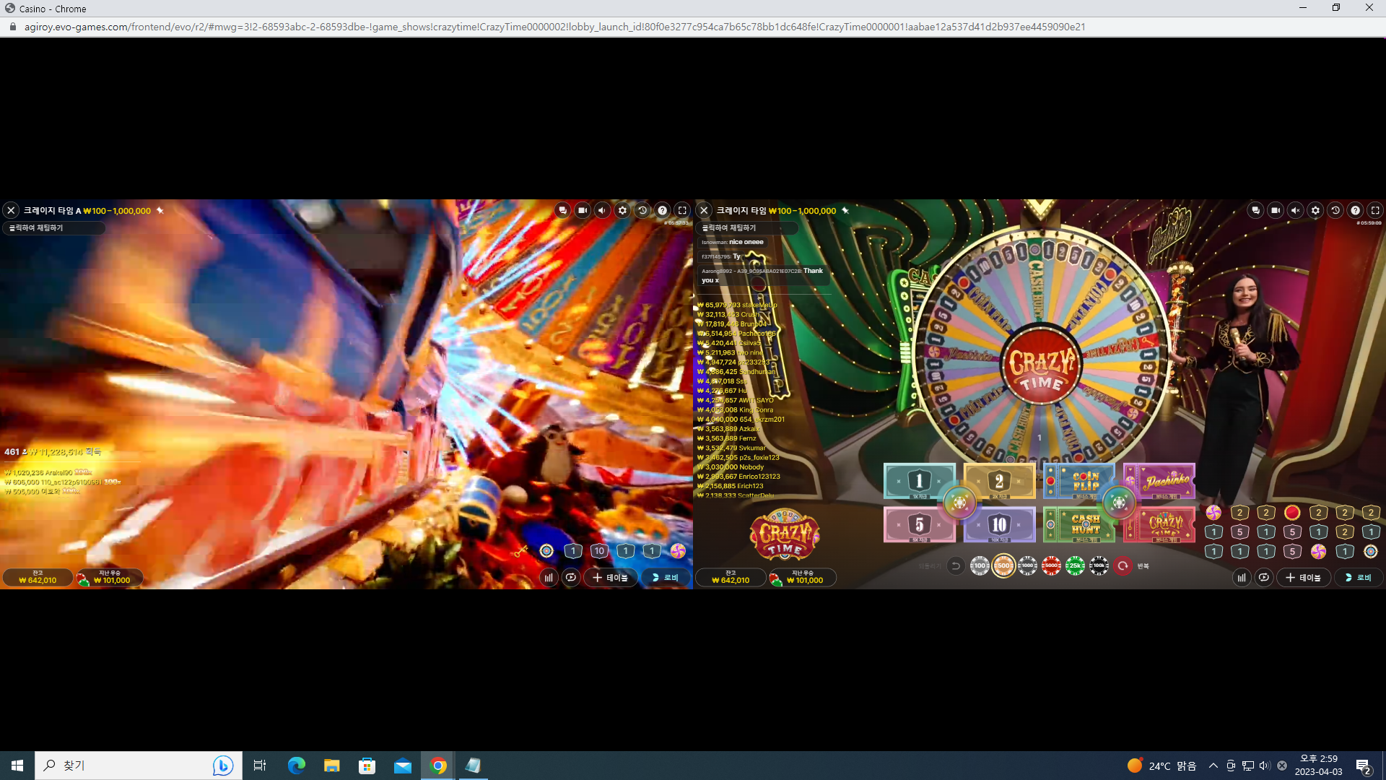Click the undo bet arrow button
Viewport: 1386px width, 780px height.
click(956, 566)
